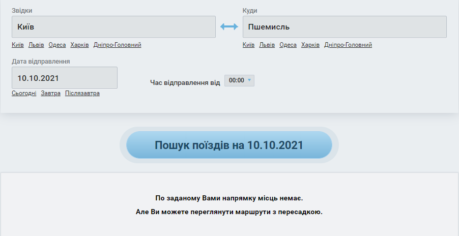Choose Київ shortcut under Куди
The height and width of the screenshot is (236, 459).
click(x=248, y=45)
